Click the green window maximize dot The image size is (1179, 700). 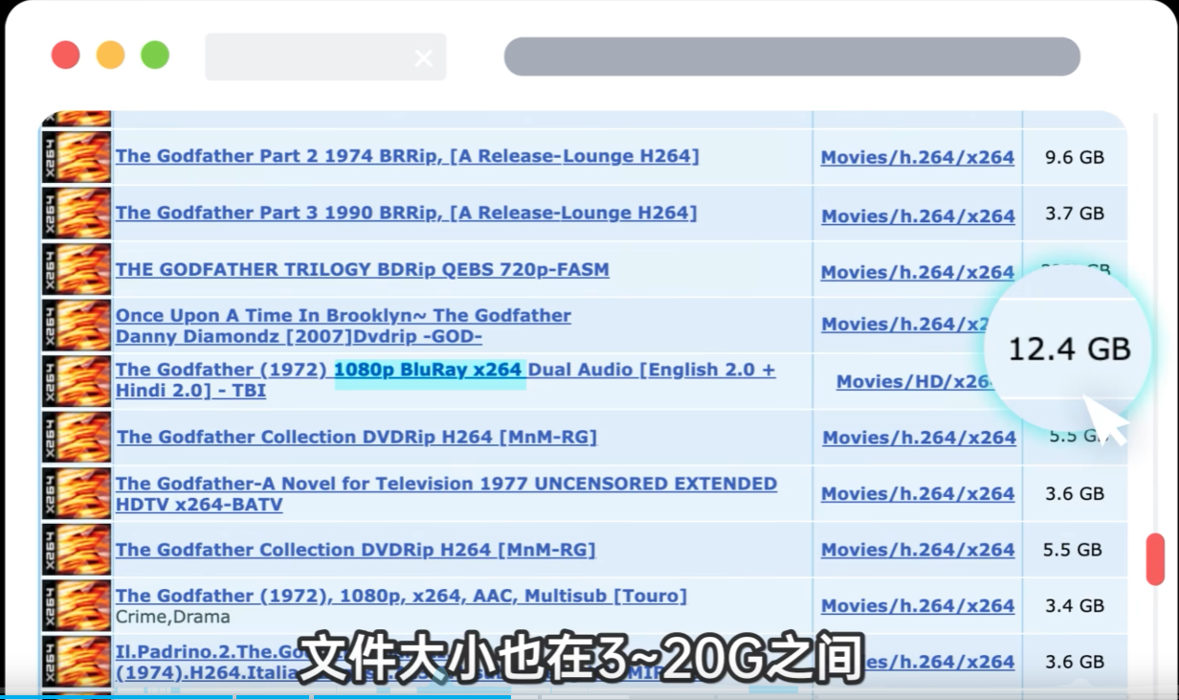point(155,55)
